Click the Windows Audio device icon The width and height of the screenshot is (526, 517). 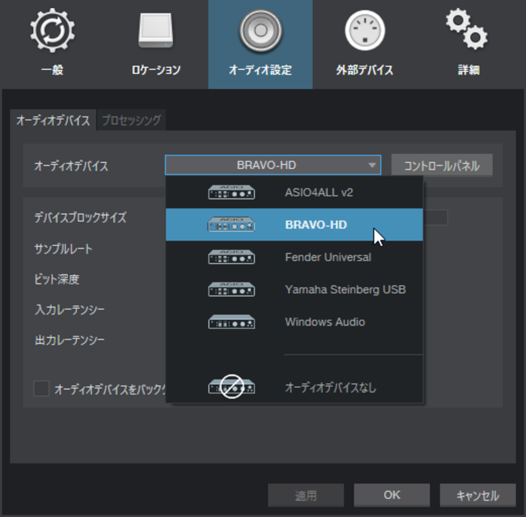coord(231,322)
